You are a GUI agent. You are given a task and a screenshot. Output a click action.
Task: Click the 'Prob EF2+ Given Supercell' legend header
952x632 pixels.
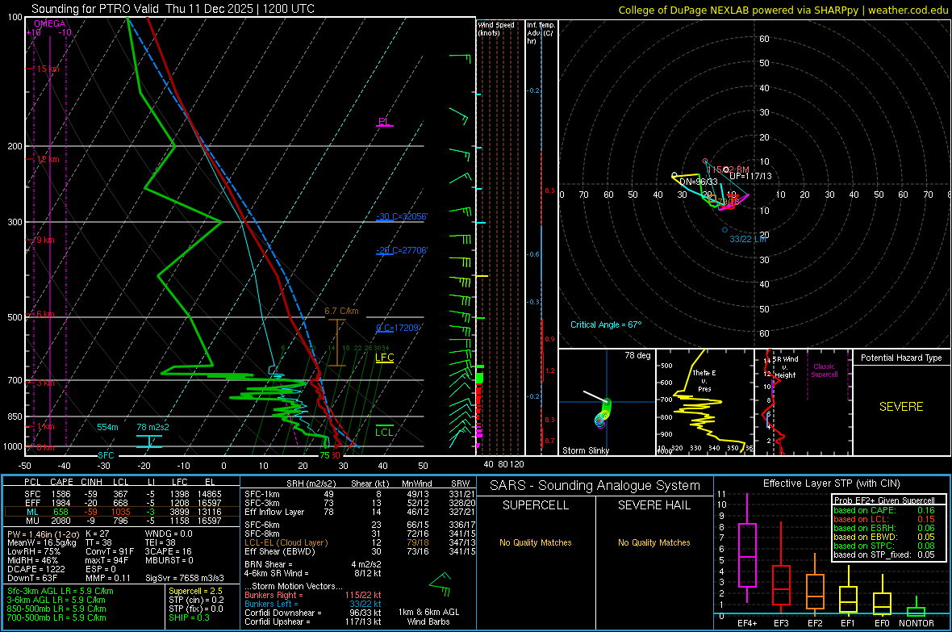884,500
